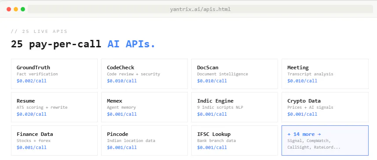377x160 pixels.
Task: Click the 'Prices + AI signals' description
Action: 310,107
